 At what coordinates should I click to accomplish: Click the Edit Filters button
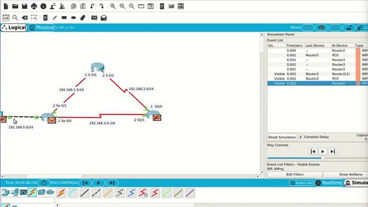tap(295, 174)
